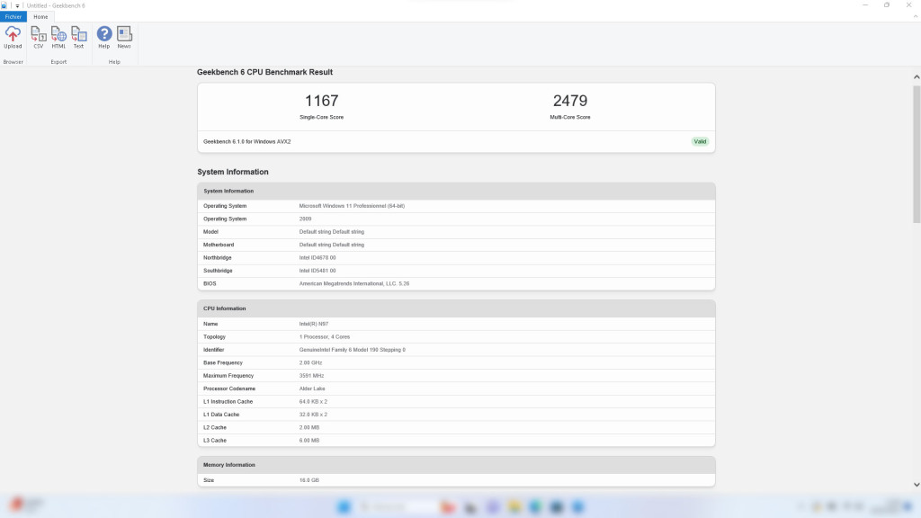Screen dimensions: 921x518
Task: Select the American Megatrends BIOS value
Action: [353, 283]
